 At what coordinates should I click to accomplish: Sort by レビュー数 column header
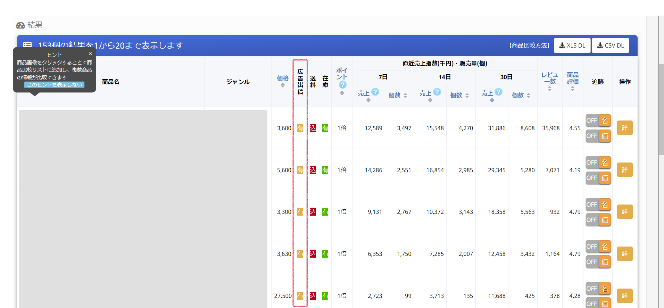tap(549, 81)
